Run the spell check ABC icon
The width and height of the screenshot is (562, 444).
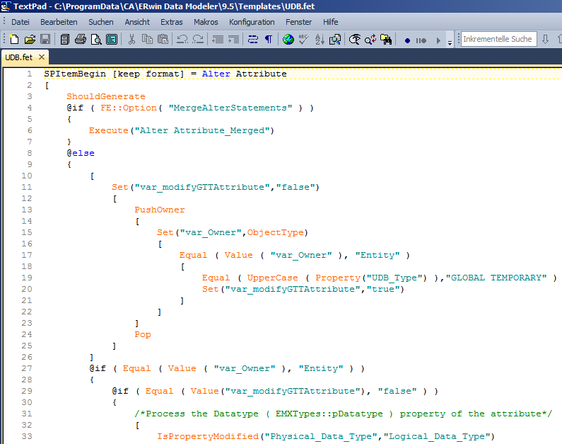point(304,40)
